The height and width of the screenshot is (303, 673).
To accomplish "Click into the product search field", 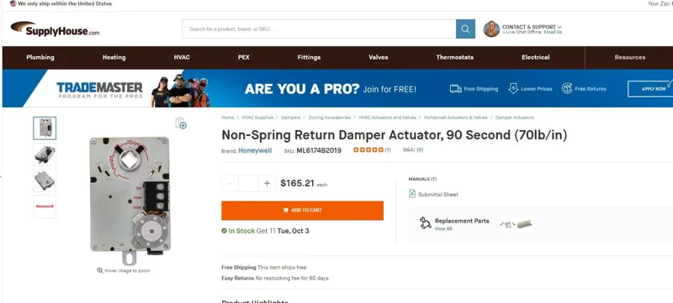I will (319, 29).
